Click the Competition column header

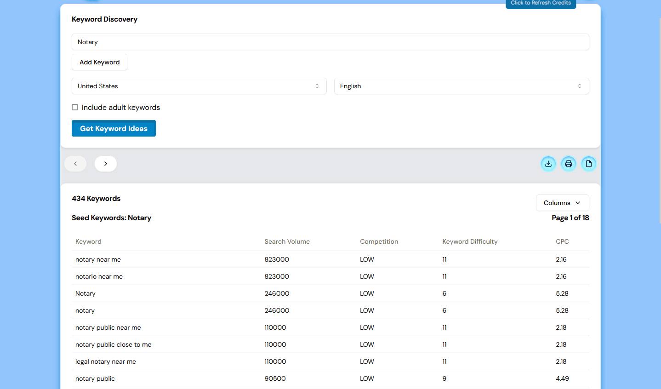pyautogui.click(x=379, y=241)
